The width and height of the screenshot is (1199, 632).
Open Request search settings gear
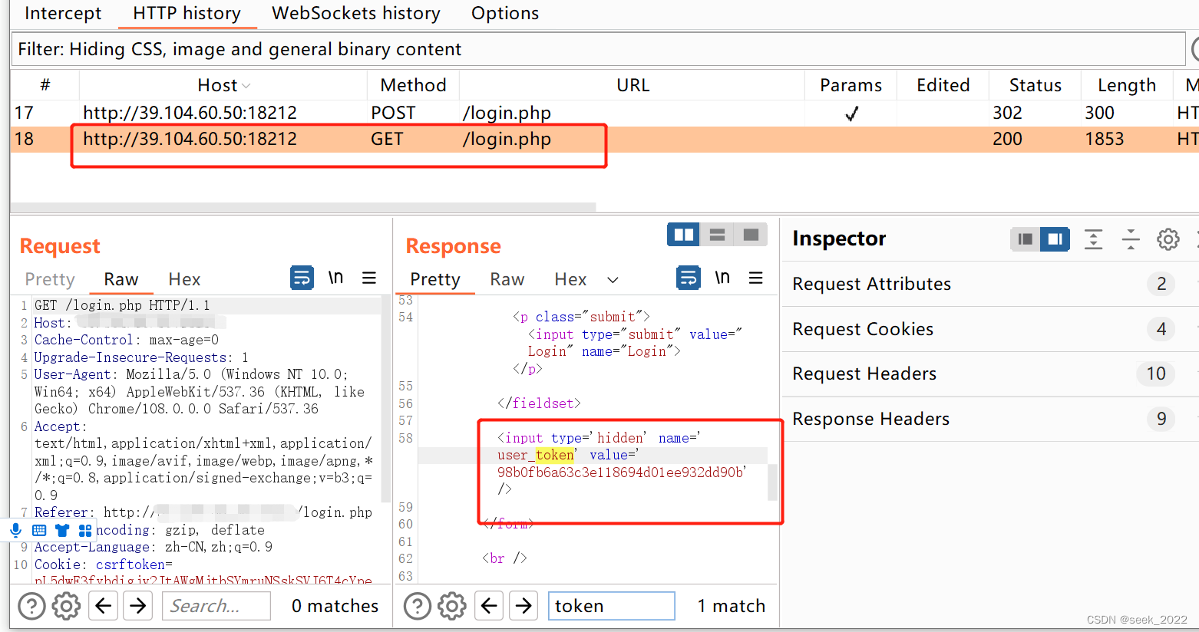(x=66, y=606)
